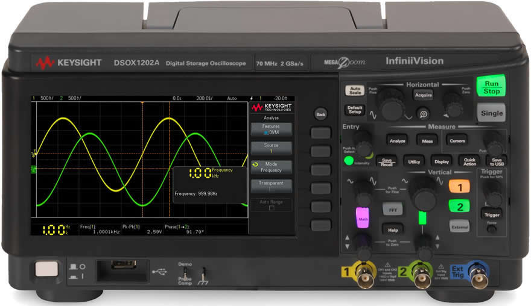Push the Entry knob to select
The image size is (531, 306).
(363, 145)
